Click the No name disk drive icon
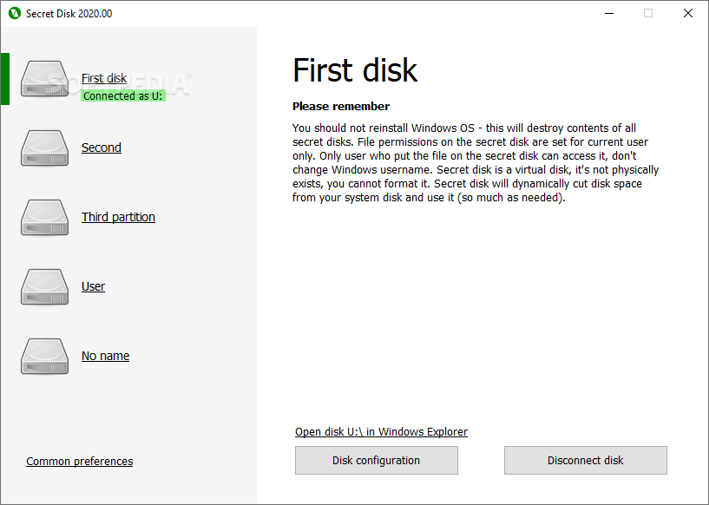 click(45, 357)
